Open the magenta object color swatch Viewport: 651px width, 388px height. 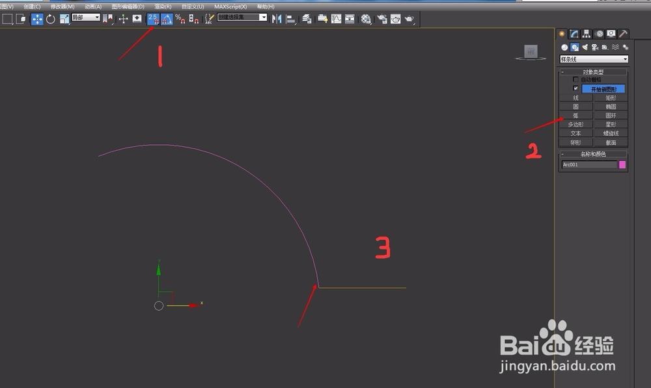(x=622, y=164)
